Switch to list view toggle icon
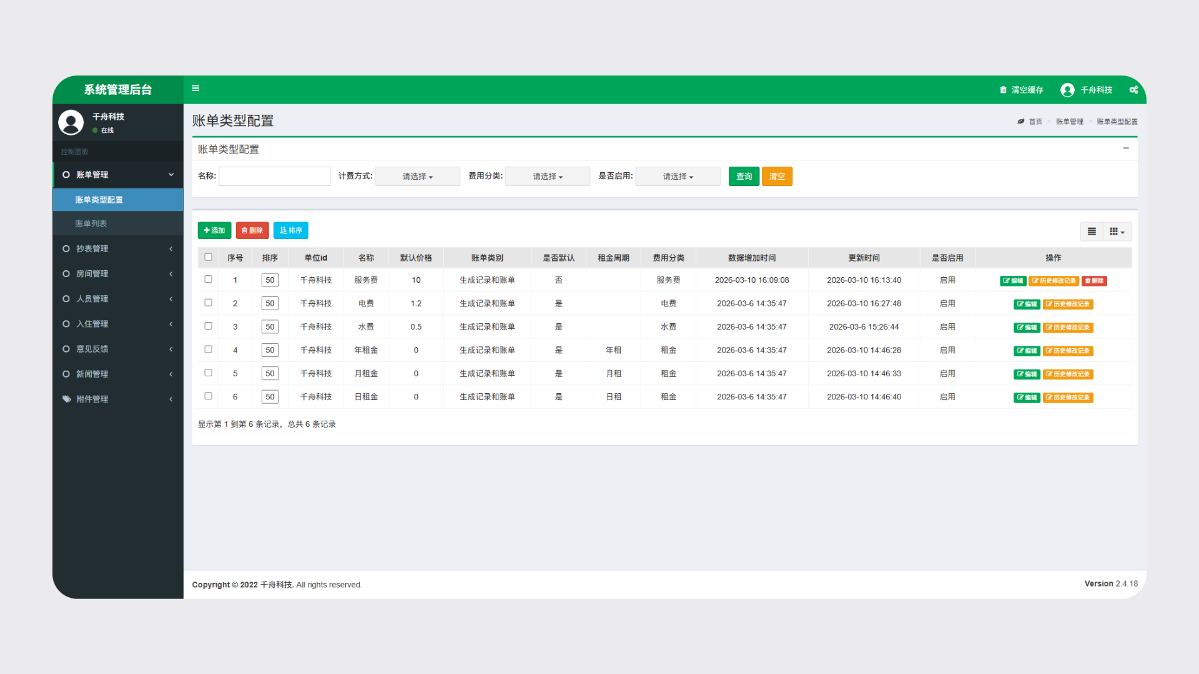 [1092, 232]
